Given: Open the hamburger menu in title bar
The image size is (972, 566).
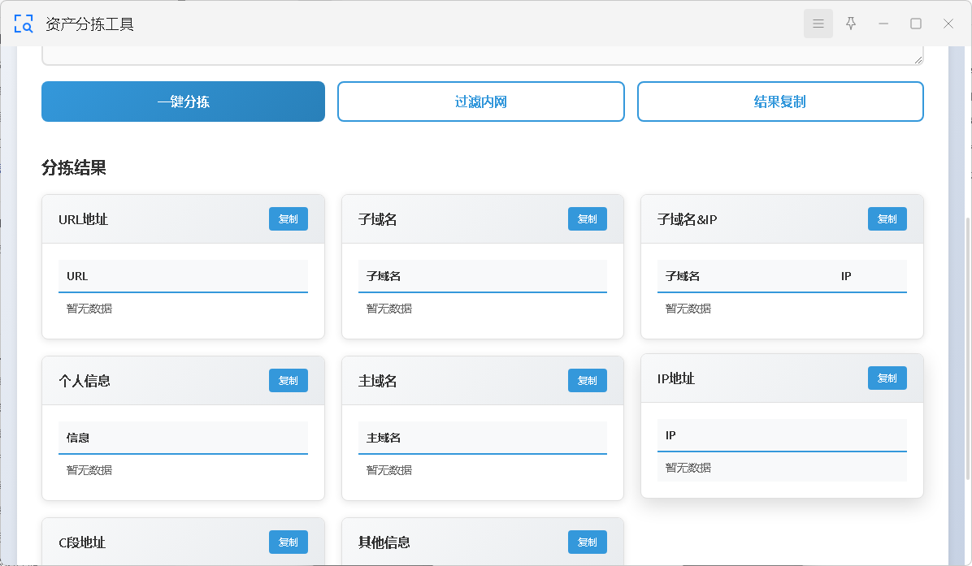Looking at the screenshot, I should point(818,24).
